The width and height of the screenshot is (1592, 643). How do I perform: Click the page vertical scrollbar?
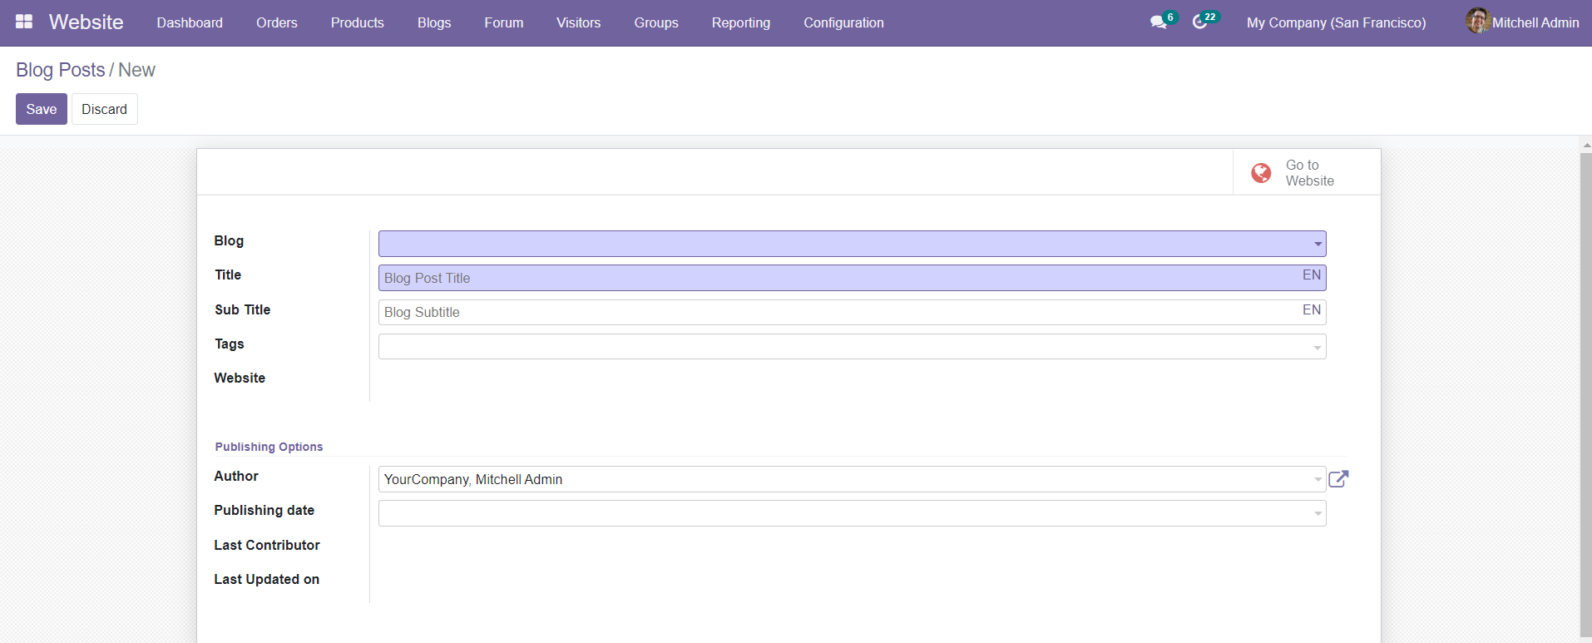[x=1586, y=395]
